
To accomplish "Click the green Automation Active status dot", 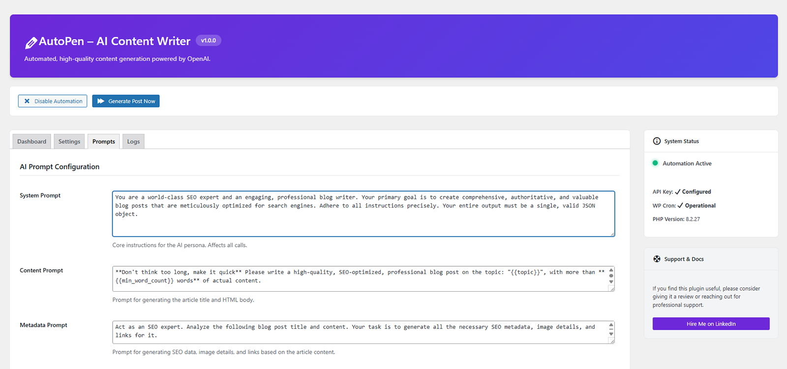I will (655, 163).
